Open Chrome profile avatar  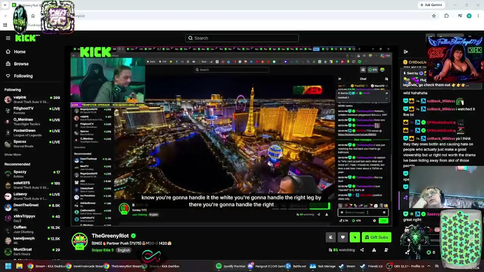(469, 16)
